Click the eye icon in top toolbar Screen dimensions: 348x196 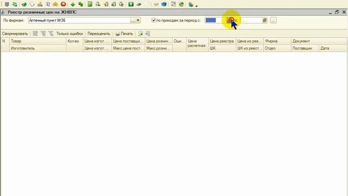(139, 4)
